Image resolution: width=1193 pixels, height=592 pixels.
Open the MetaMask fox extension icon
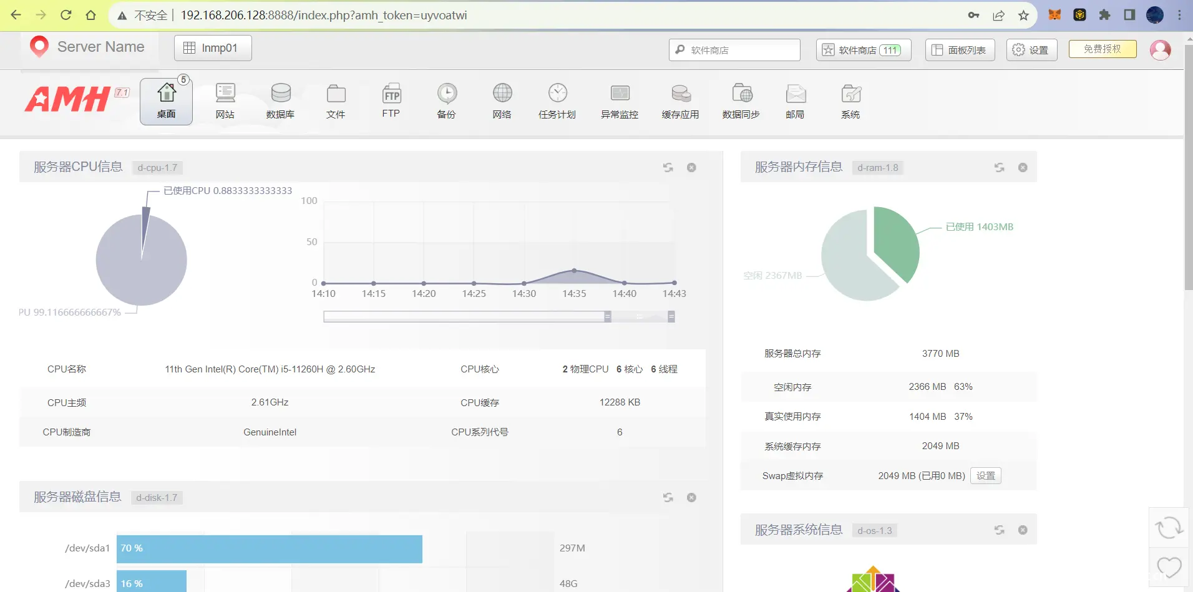tap(1054, 15)
